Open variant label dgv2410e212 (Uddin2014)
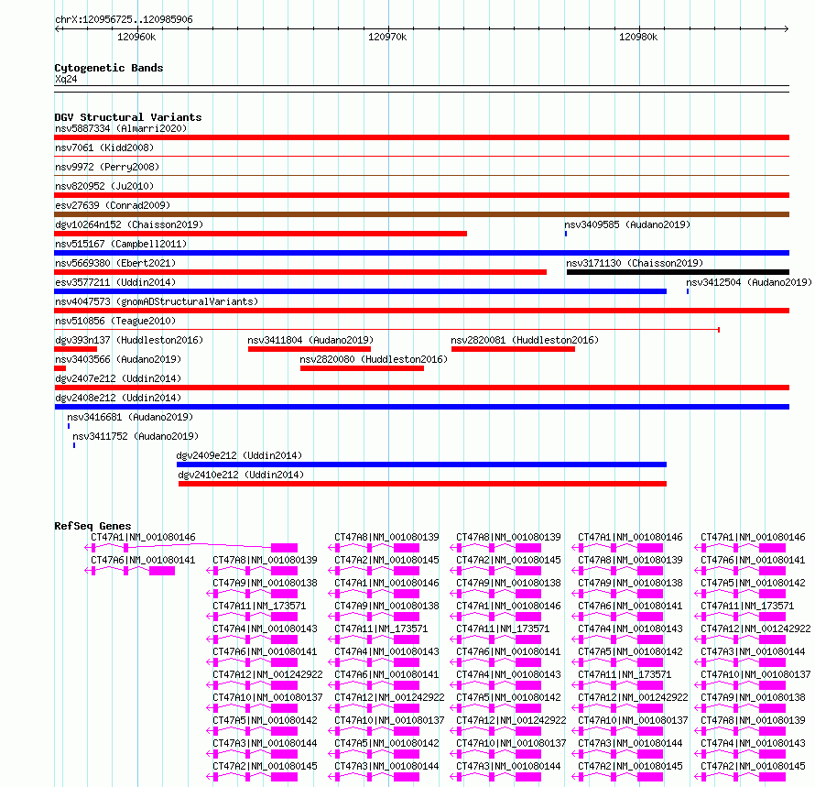This screenshot has width=815, height=787. tap(241, 475)
